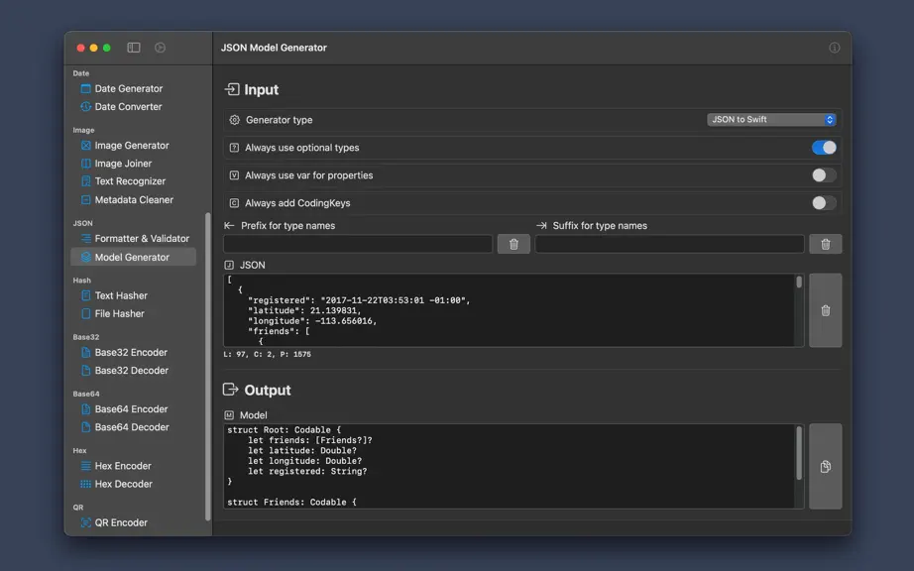The width and height of the screenshot is (914, 571).
Task: Focus the Prefix for type names field
Action: coord(358,244)
